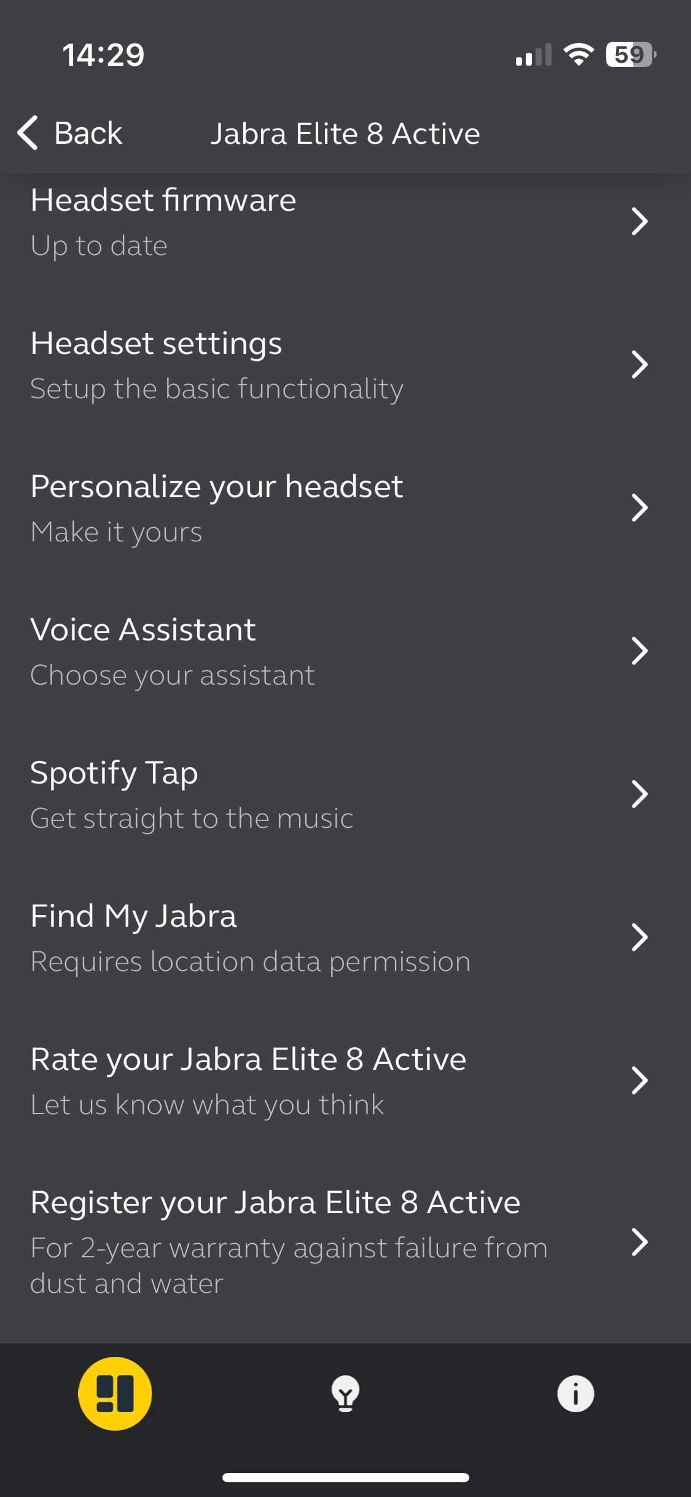Tap the clock showing 14:29

[103, 55]
